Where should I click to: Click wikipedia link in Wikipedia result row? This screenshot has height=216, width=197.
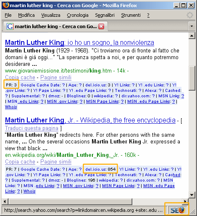[111, 180]
